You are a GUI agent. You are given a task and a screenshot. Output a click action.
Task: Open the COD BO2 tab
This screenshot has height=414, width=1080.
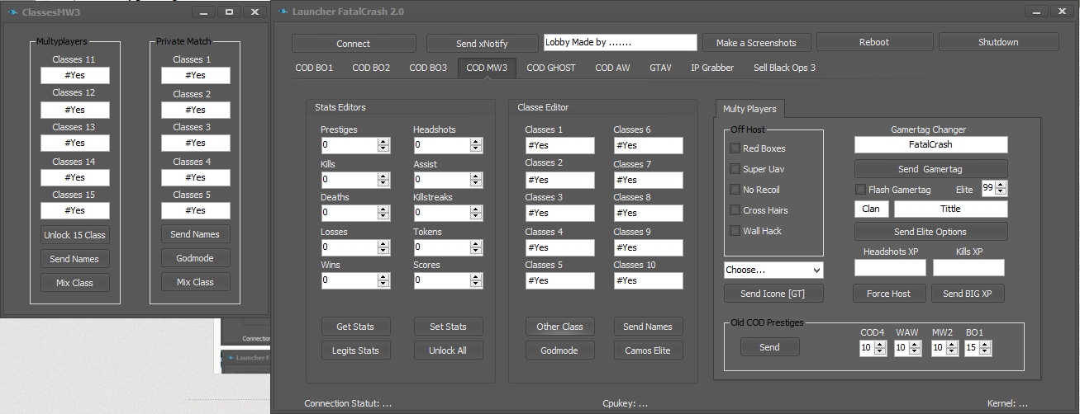click(371, 68)
